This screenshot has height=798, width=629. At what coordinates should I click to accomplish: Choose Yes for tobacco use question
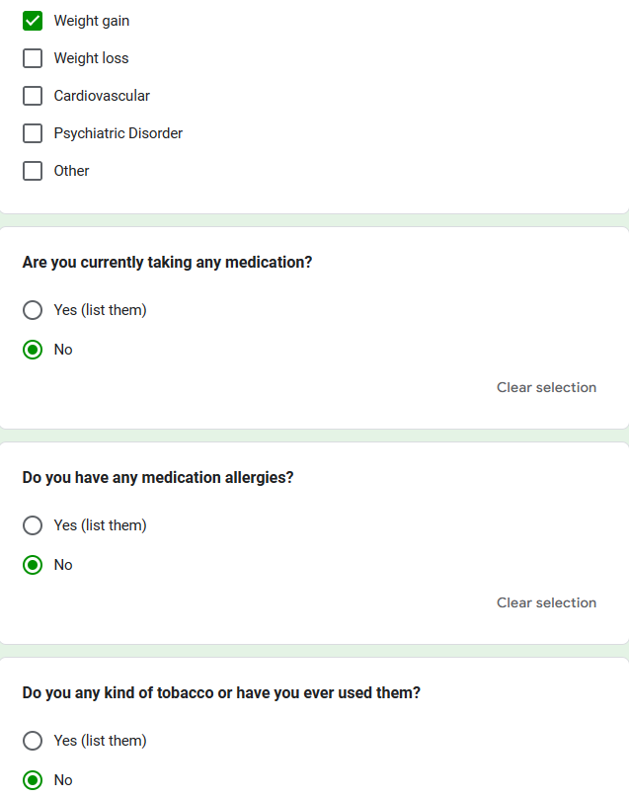(x=33, y=741)
